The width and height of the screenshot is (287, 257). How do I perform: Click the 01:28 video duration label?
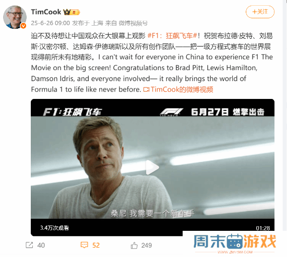point(263,228)
